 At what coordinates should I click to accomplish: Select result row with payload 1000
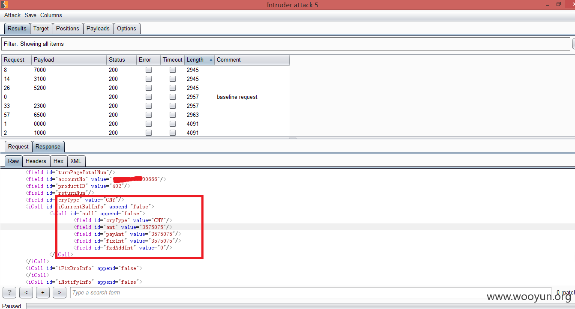click(x=145, y=133)
